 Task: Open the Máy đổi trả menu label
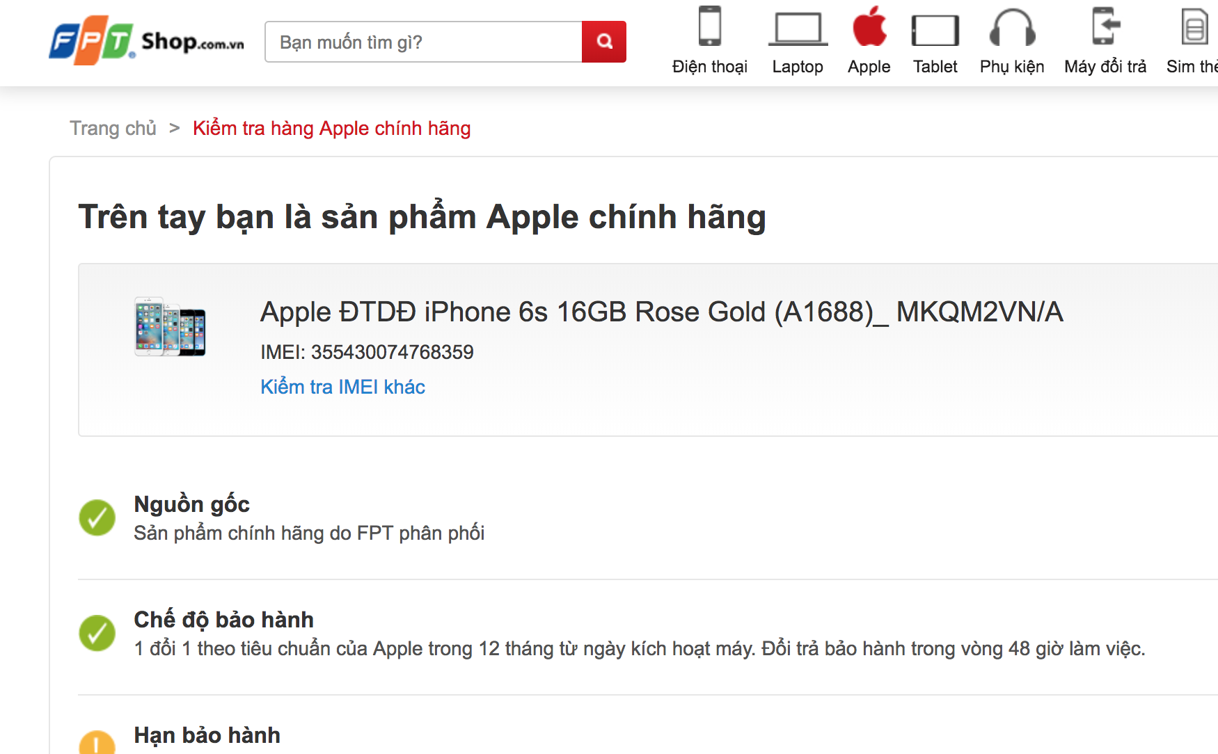point(1105,67)
